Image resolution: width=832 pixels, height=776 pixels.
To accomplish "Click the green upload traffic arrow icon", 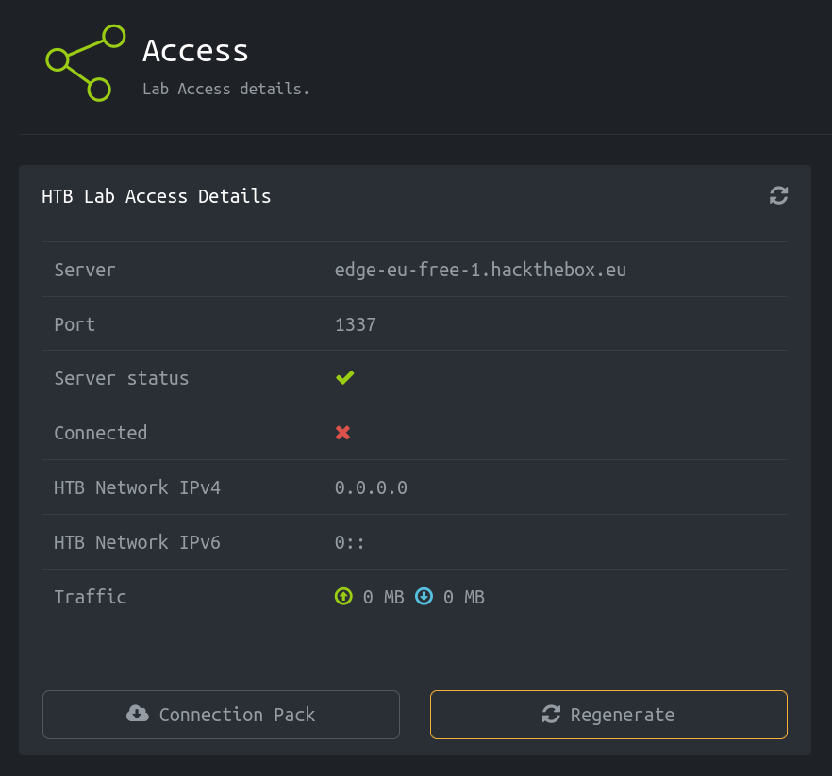I will coord(343,596).
